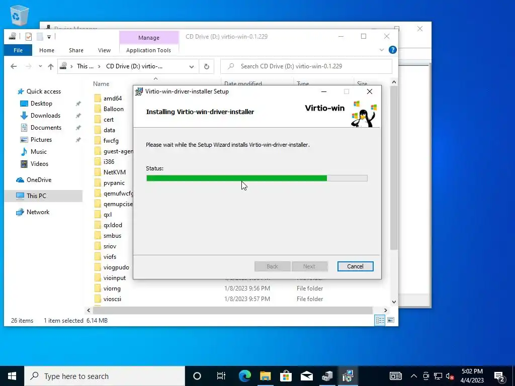Select the vioscsi folder
This screenshot has height=386, width=515.
(112, 299)
